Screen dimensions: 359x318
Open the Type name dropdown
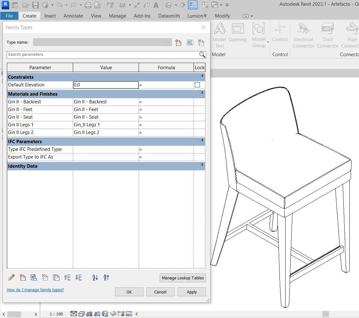[168, 42]
